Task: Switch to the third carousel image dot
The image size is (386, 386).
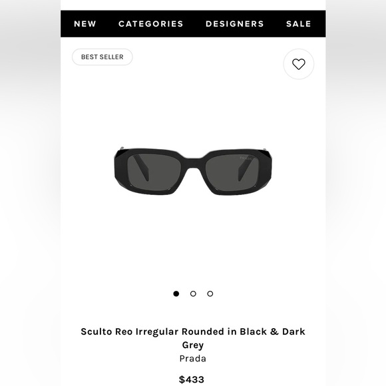Action: click(x=210, y=293)
